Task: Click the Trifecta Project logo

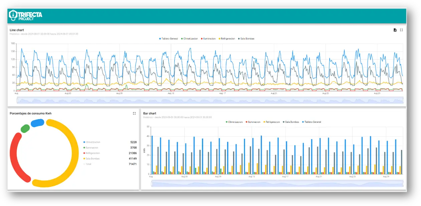Action: coord(25,15)
